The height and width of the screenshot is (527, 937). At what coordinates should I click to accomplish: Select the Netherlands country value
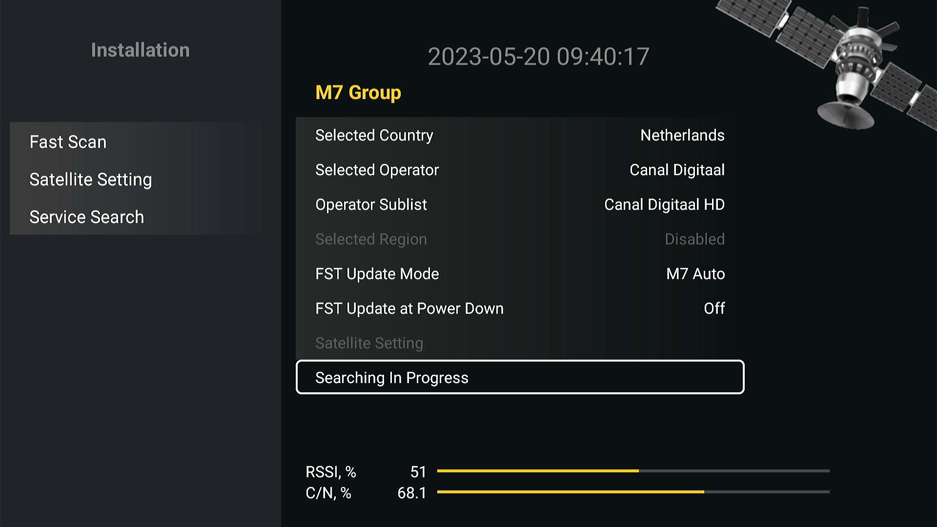click(682, 135)
